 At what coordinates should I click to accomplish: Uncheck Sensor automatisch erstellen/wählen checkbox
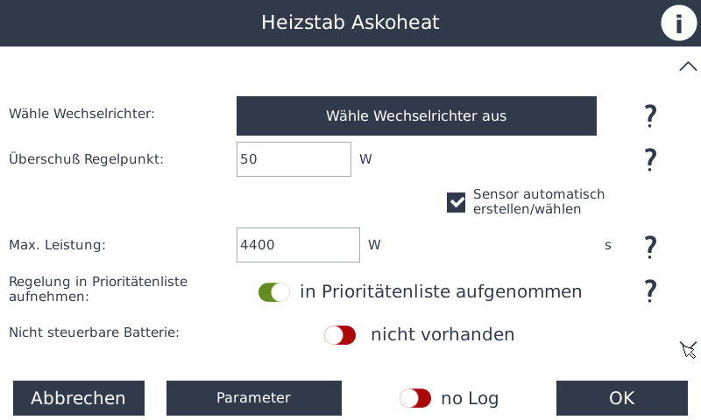(x=457, y=202)
